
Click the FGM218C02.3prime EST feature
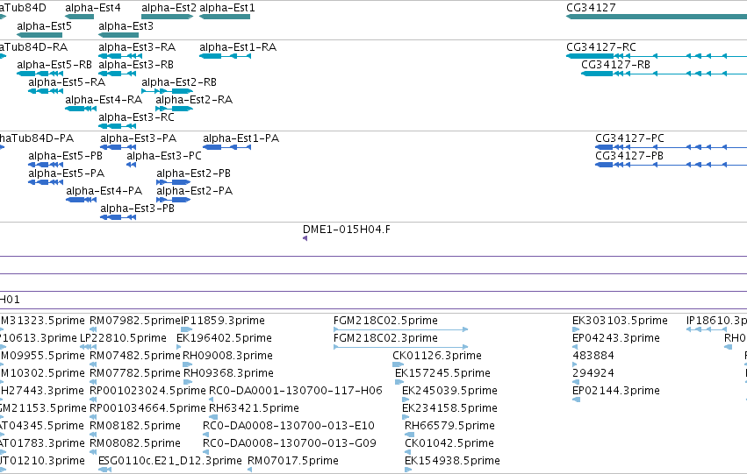[x=400, y=347]
